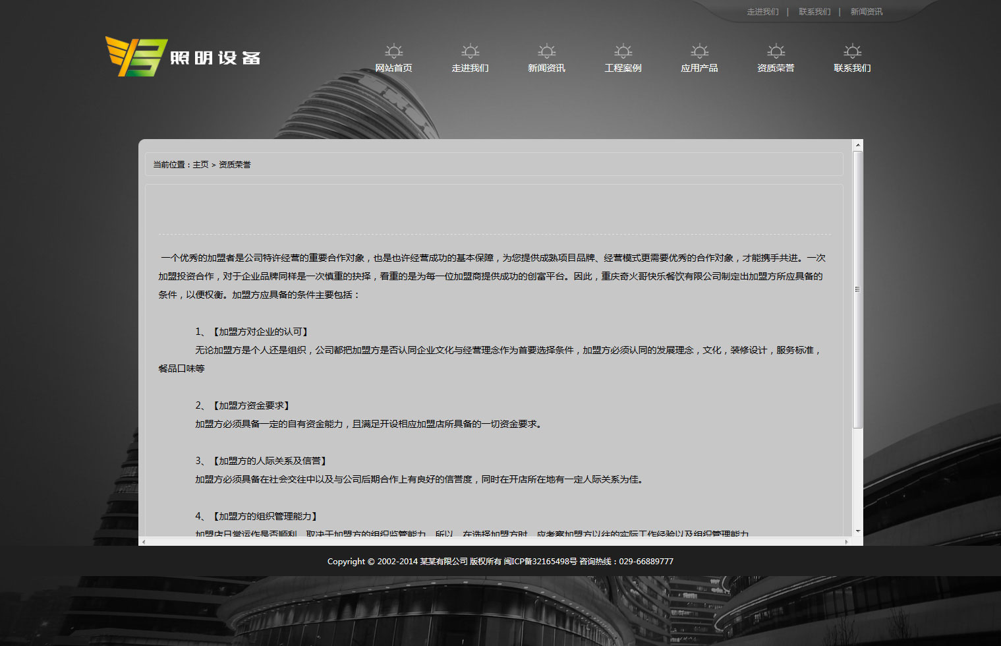Click lamp icon above 应用产品
Image resolution: width=1001 pixels, height=646 pixels.
699,51
